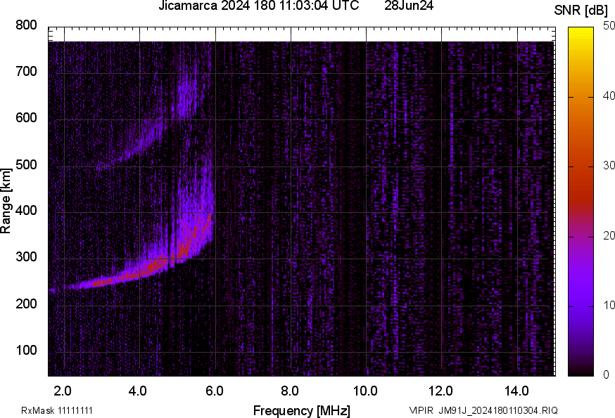Click frequency axis tick '10.0'
Viewport: 615px width, 418px height.
point(365,391)
